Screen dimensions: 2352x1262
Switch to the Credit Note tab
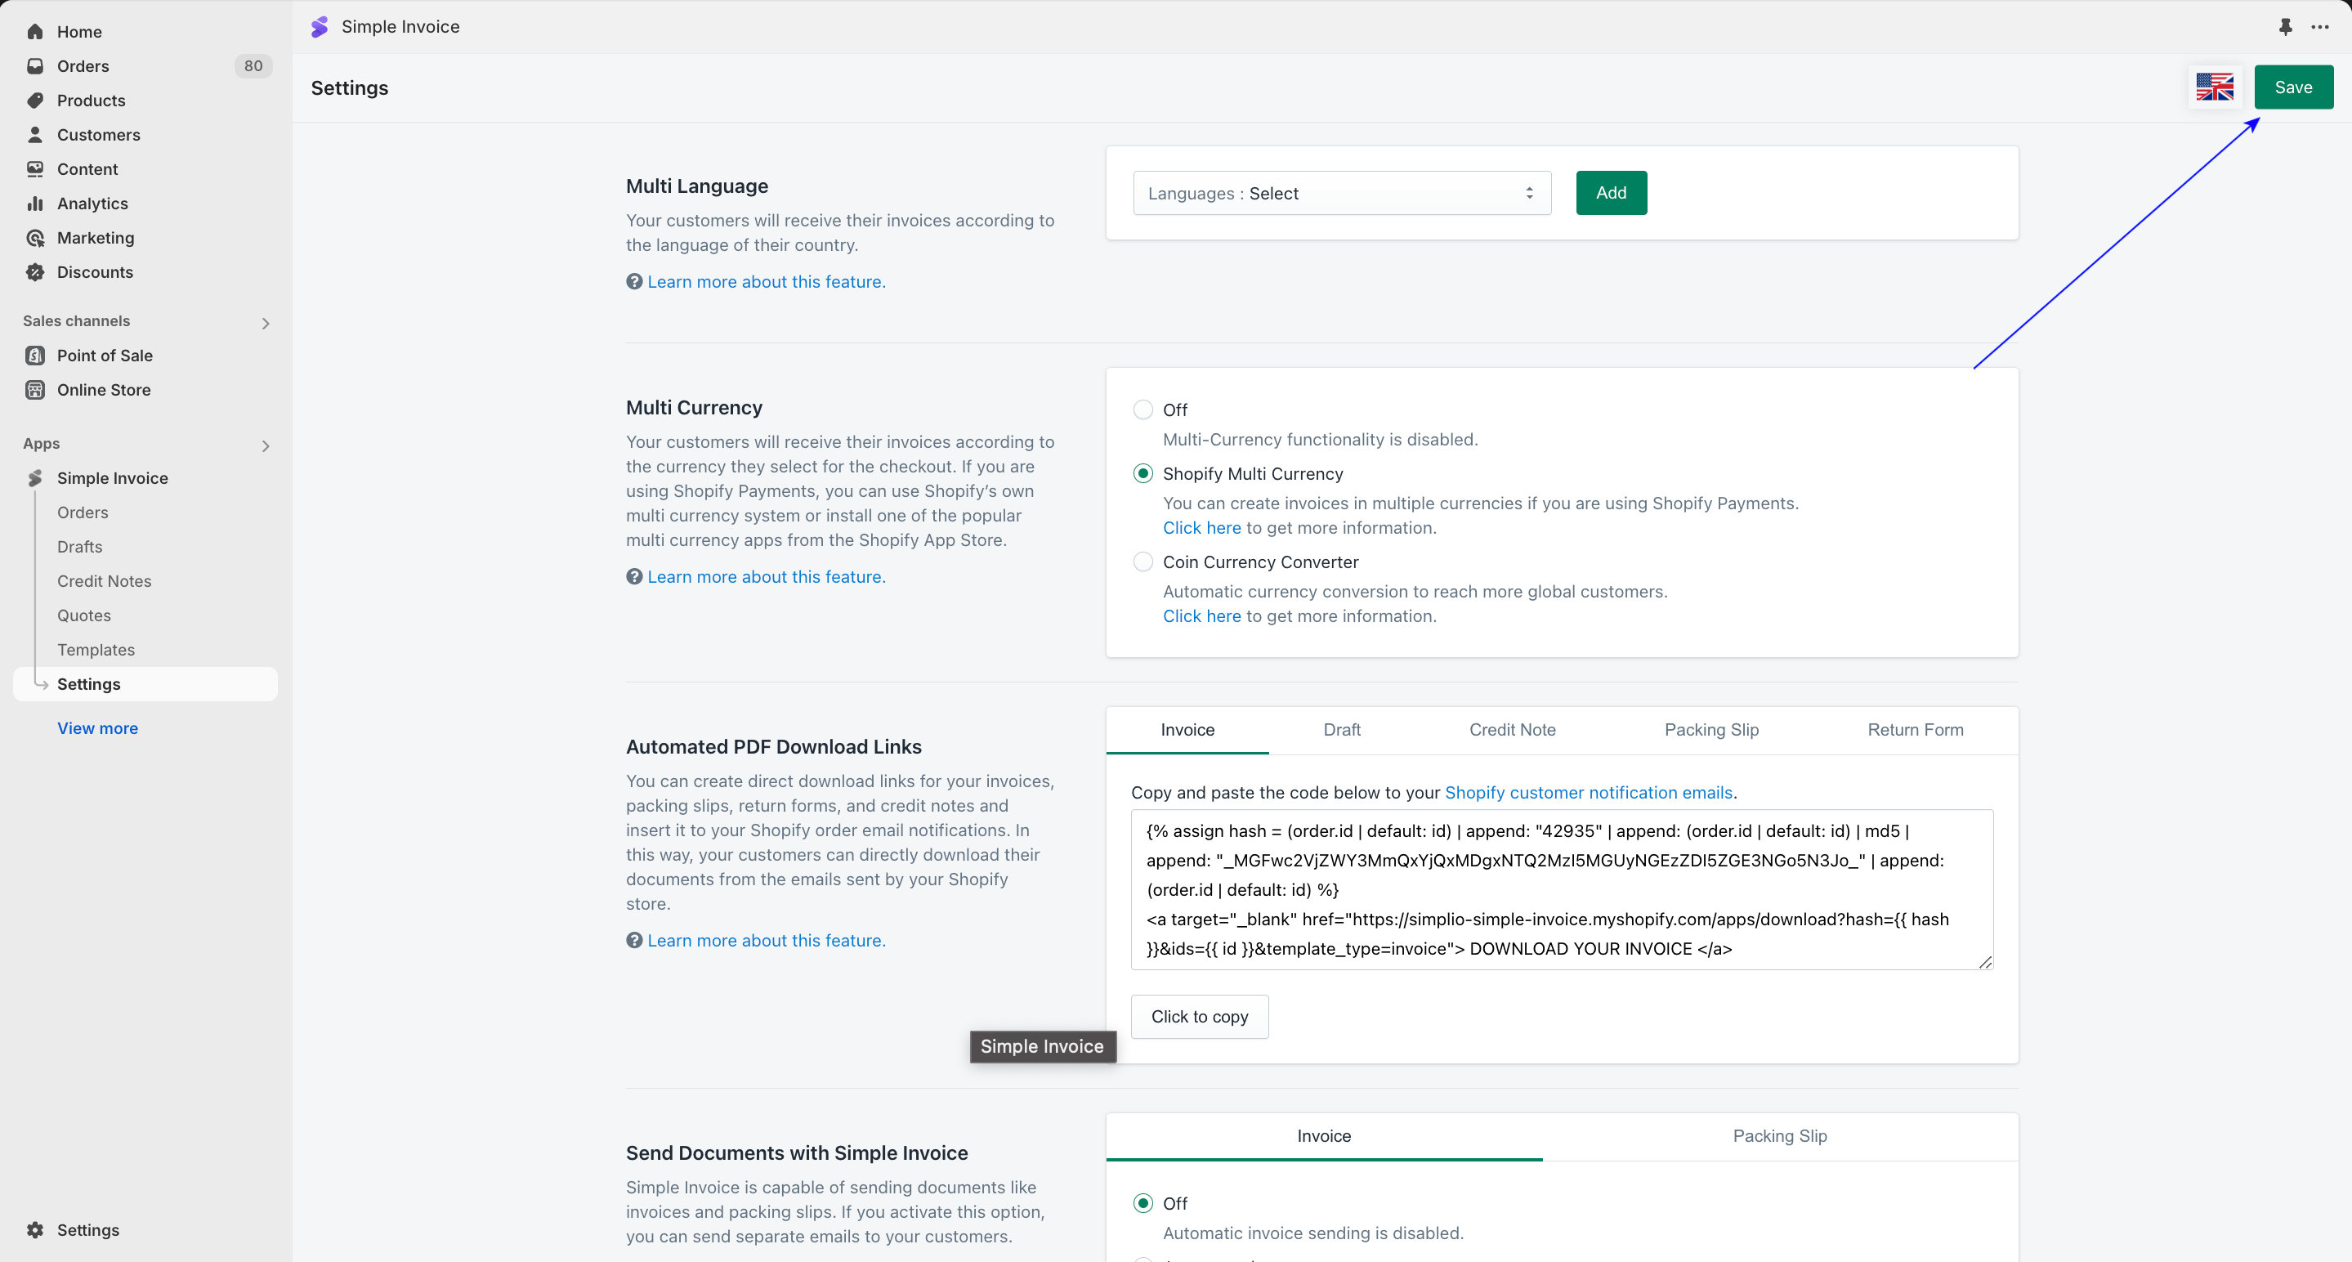(1512, 730)
